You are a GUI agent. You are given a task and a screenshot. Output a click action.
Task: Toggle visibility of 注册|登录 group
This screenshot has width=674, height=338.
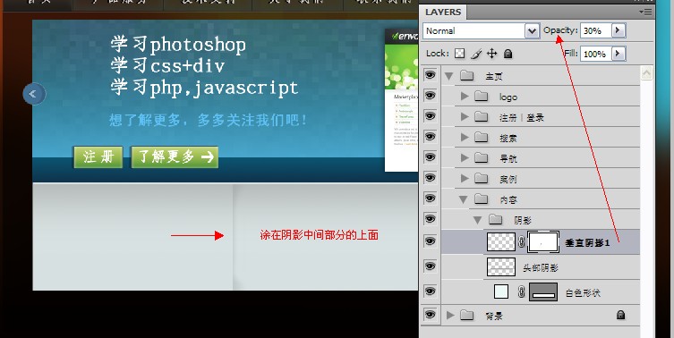430,116
